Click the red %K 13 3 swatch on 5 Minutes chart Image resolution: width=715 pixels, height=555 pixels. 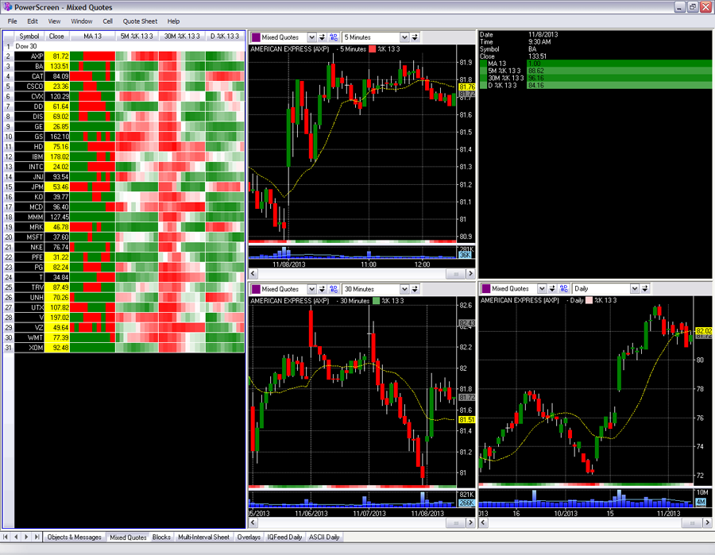click(372, 49)
